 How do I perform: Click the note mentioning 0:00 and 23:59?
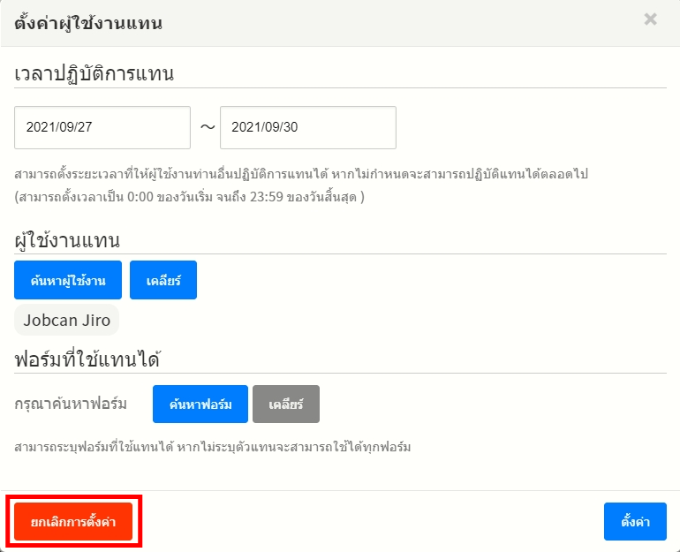coord(190,196)
